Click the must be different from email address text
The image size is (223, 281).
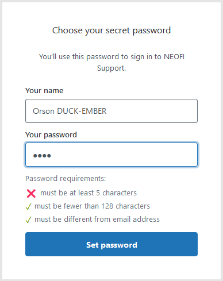coord(97,220)
